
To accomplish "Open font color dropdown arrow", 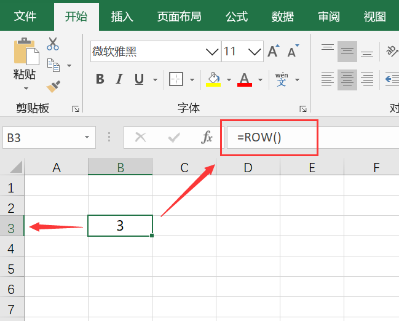I will [260, 80].
